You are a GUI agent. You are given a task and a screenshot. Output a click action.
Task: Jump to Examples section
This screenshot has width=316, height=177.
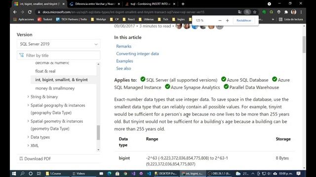[x=124, y=61]
